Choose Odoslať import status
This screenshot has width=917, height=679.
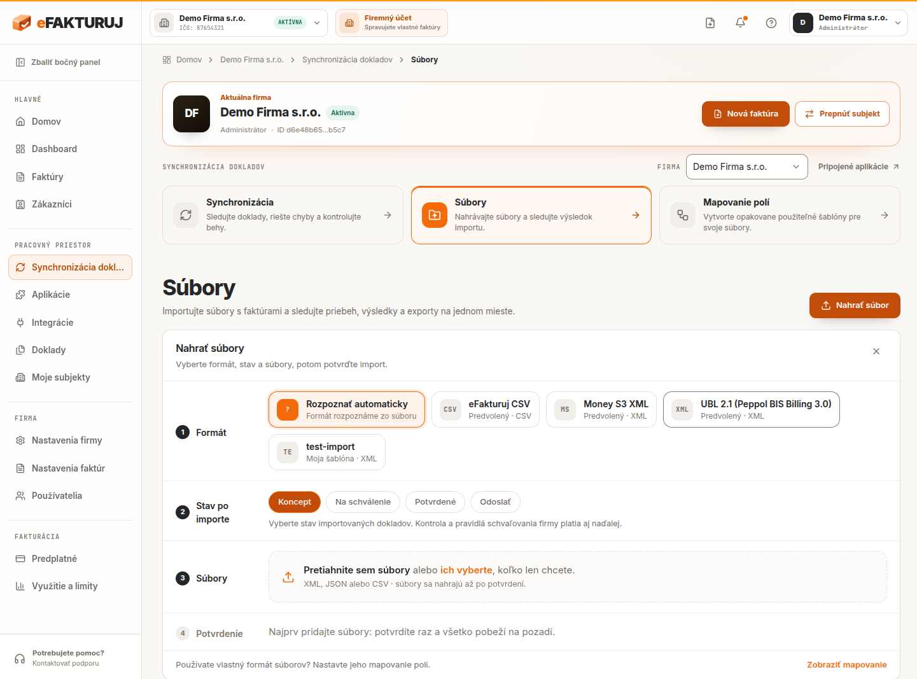[x=495, y=502]
